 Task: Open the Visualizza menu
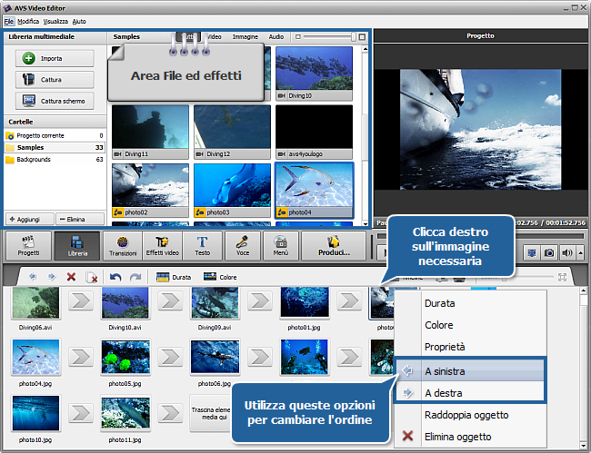pos(55,20)
